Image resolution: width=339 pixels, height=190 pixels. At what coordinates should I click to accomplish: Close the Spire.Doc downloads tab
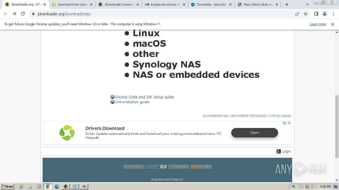pos(230,4)
